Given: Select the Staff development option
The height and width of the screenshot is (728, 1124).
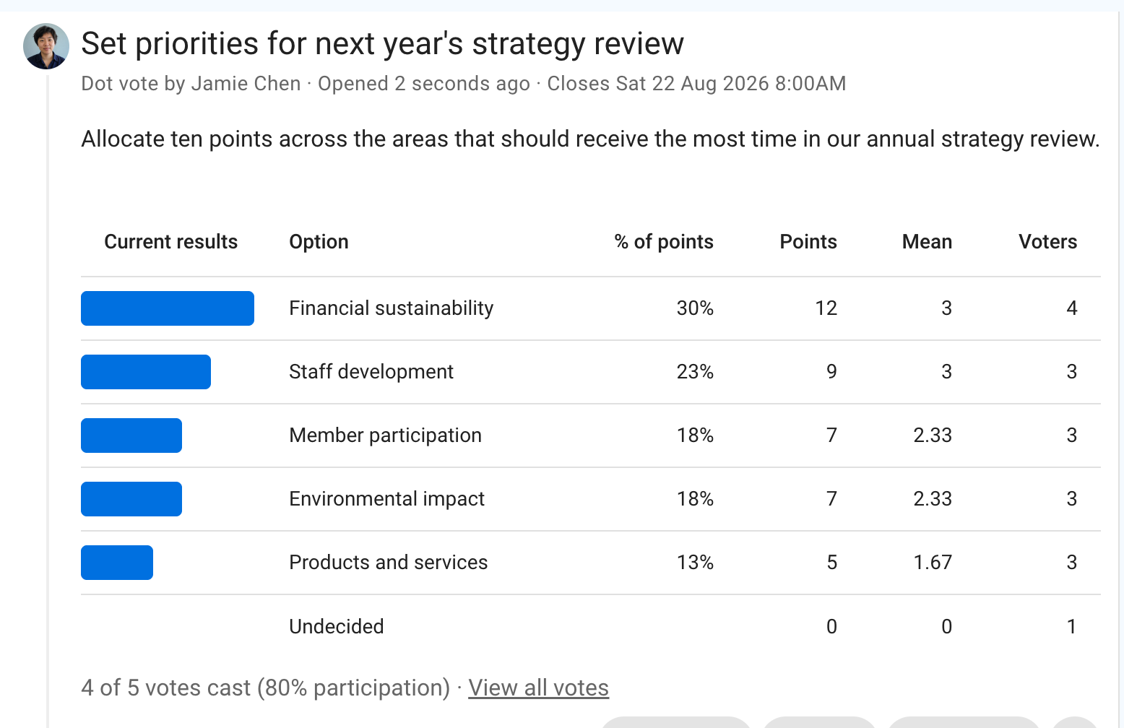Looking at the screenshot, I should click(371, 372).
